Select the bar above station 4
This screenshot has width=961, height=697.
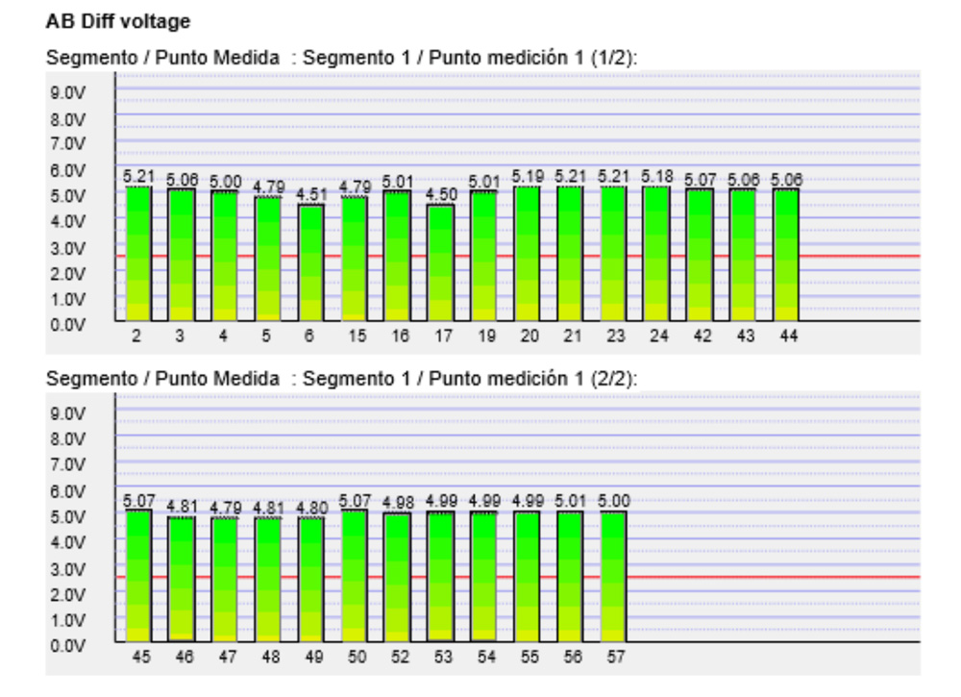click(x=224, y=257)
